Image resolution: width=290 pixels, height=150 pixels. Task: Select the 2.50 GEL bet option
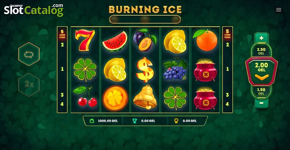tap(261, 51)
